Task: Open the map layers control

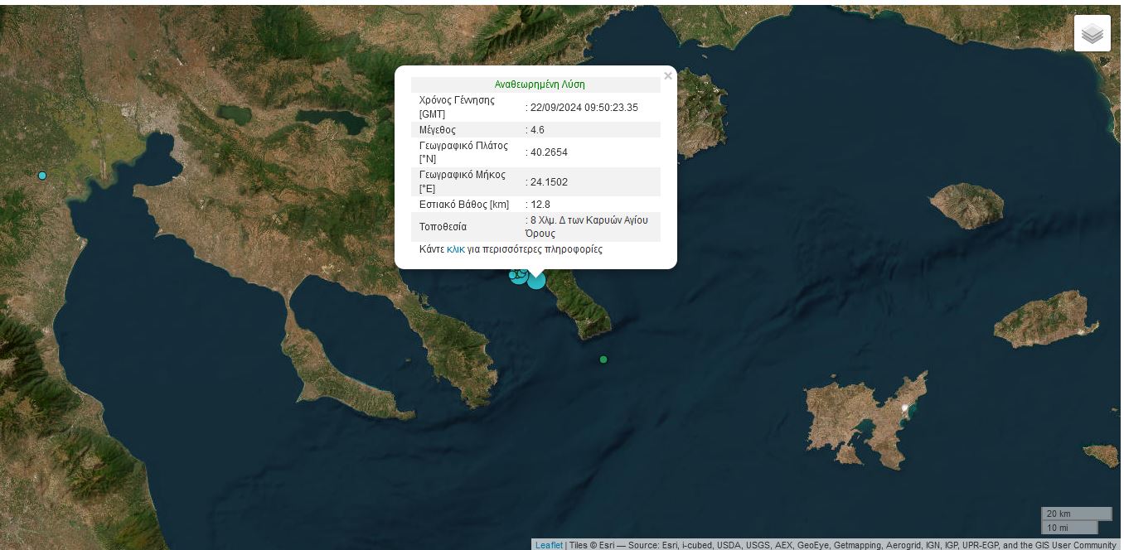Action: 1092,33
